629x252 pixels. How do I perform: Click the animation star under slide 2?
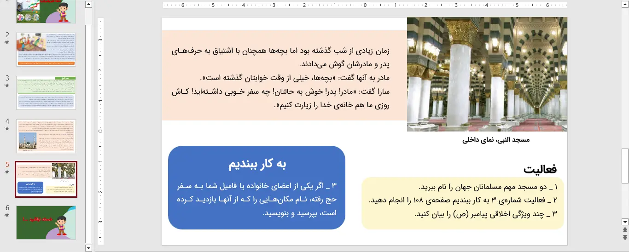(7, 42)
